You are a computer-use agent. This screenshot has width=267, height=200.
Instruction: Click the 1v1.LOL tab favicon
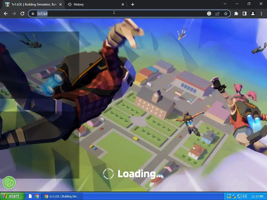tap(7, 4)
